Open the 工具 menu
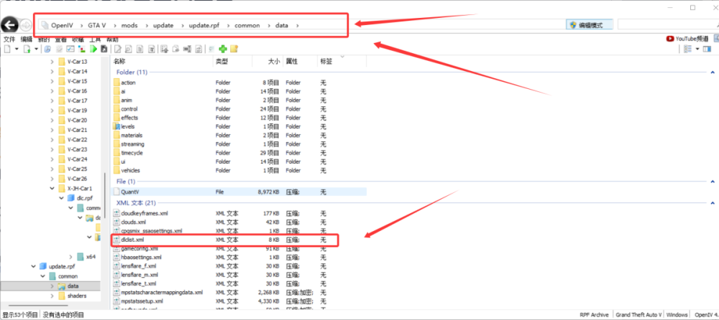This screenshot has width=719, height=320. [95, 39]
